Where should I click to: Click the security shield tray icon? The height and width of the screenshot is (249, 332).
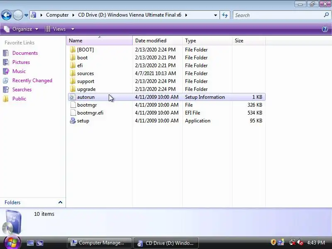273,242
